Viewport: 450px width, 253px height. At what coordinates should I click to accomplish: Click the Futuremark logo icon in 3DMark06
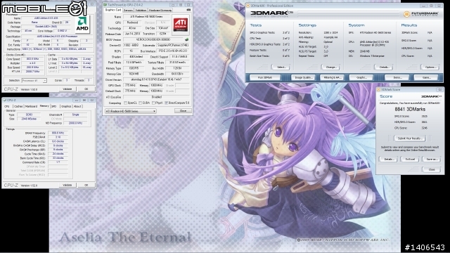(406, 14)
